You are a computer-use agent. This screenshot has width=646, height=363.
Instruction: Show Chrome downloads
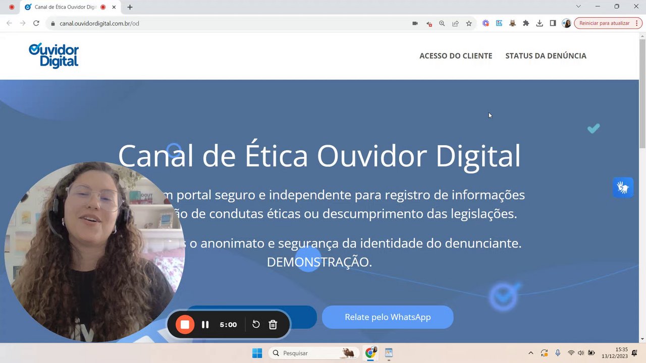(540, 23)
